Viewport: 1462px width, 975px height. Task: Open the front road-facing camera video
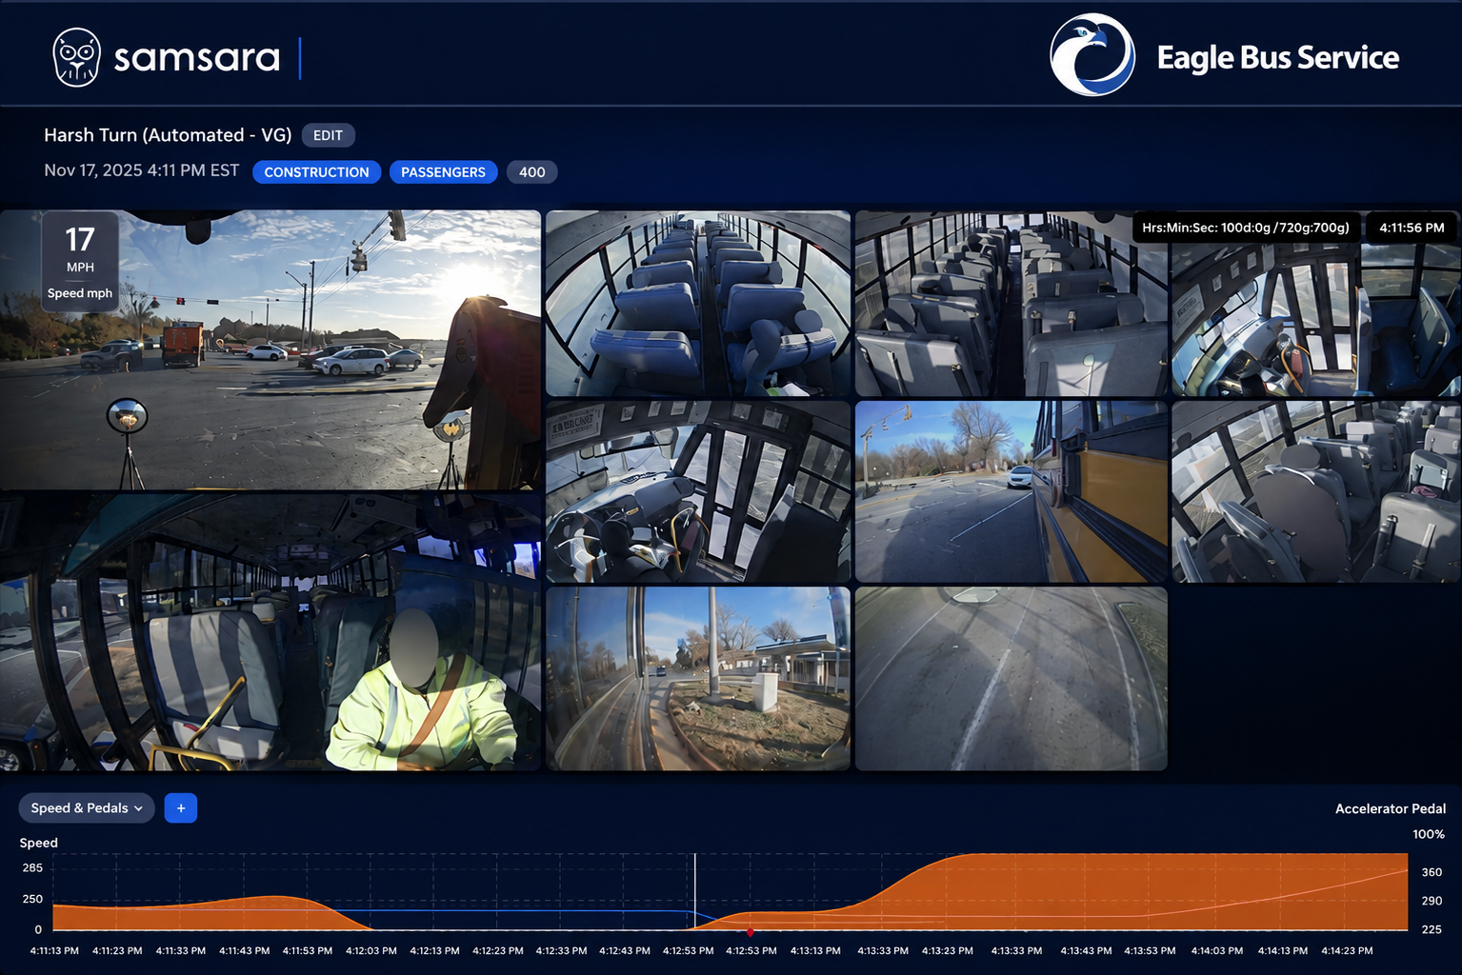270,350
